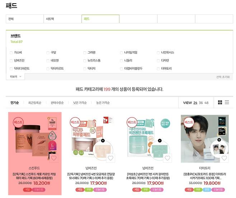Viewport: 236px width, 198px height.
Task: Click the pink 세일 tag under the 스킨푸드 product
Action: click(x=27, y=189)
